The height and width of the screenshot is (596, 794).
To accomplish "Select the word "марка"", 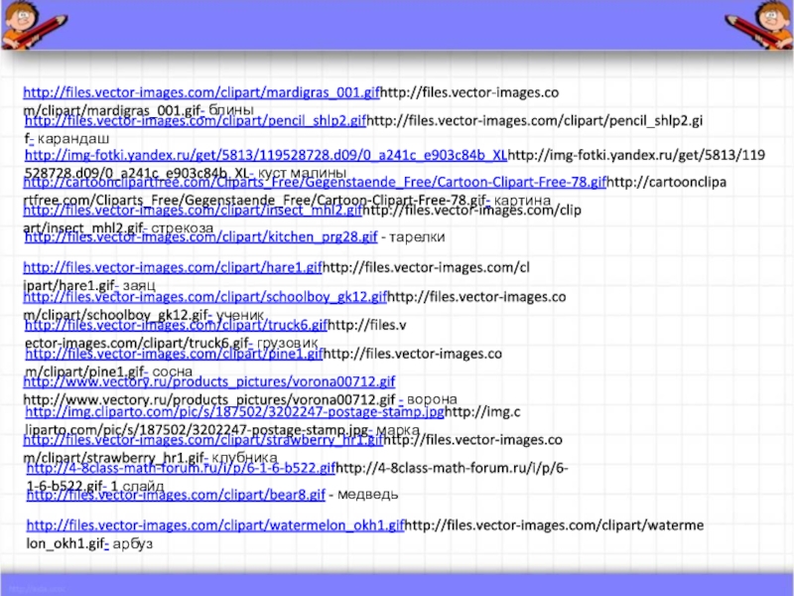I will [x=398, y=430].
